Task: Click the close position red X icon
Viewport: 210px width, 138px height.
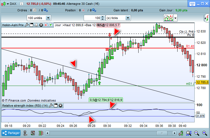Action: click(x=83, y=10)
